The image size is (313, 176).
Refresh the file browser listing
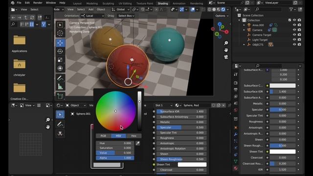[32, 18]
